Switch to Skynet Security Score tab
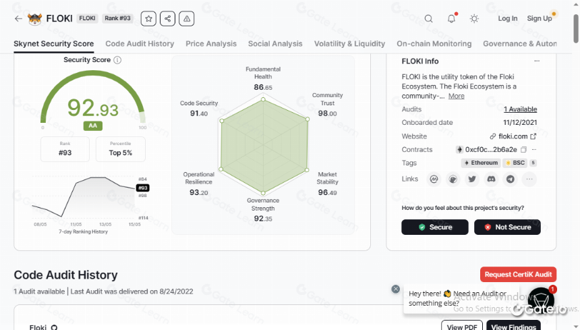Image resolution: width=580 pixels, height=330 pixels. point(54,44)
